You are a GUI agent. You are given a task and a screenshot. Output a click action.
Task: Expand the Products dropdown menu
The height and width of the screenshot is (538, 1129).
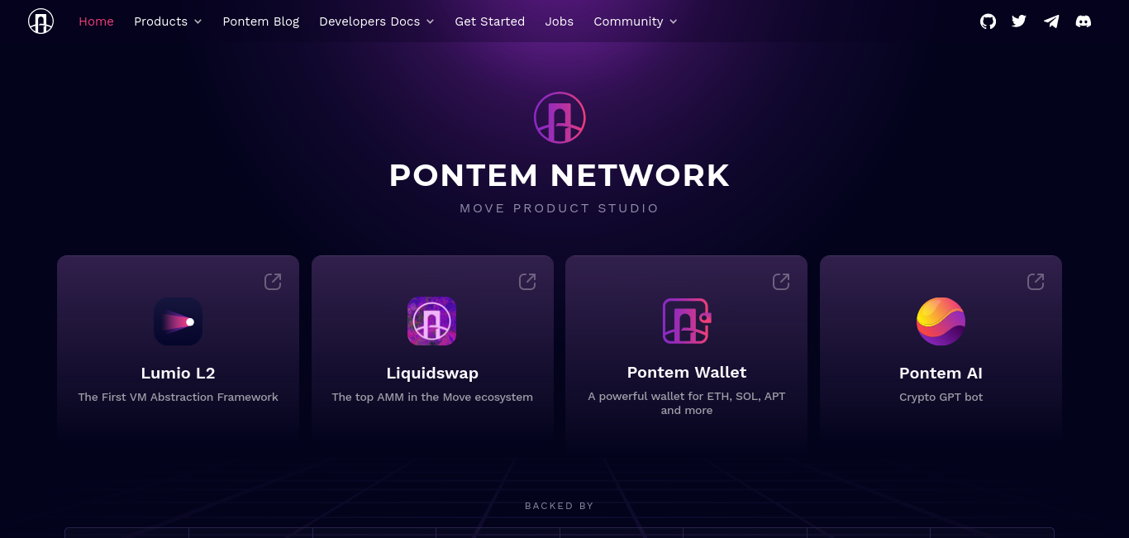pos(168,21)
